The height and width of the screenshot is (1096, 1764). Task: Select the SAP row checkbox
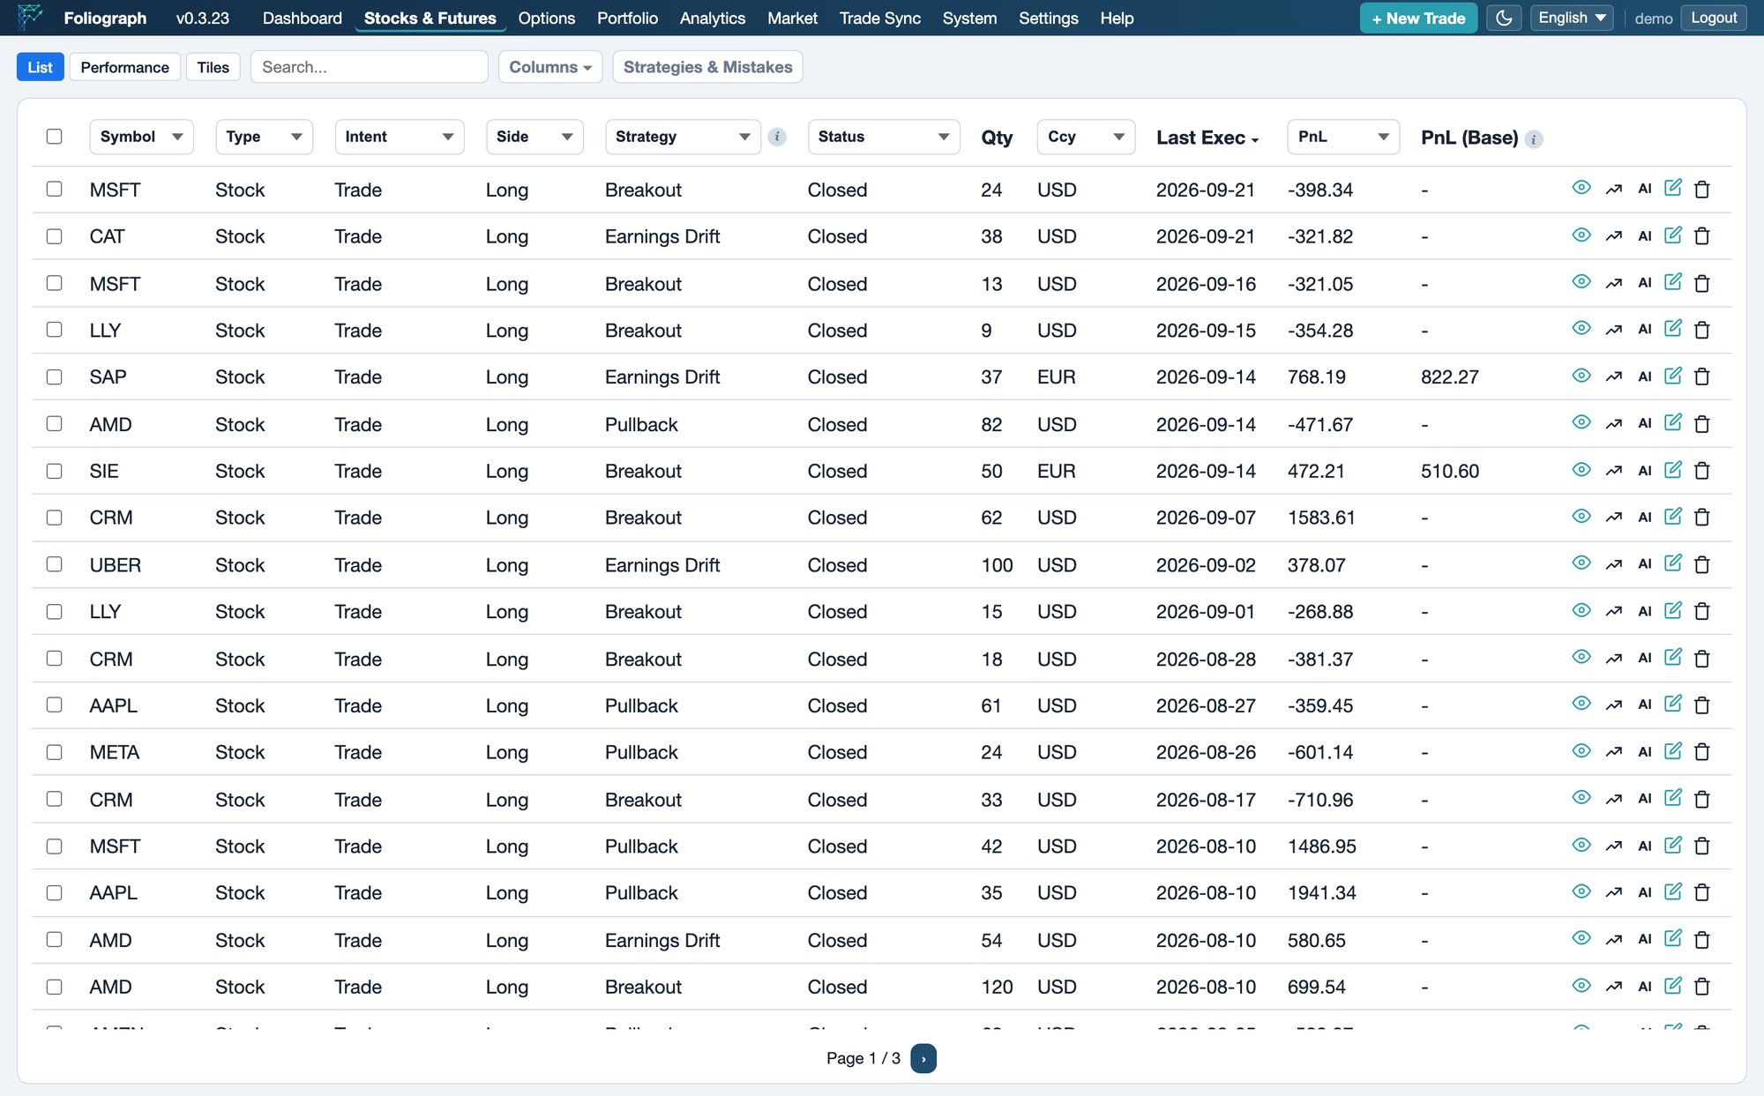55,377
